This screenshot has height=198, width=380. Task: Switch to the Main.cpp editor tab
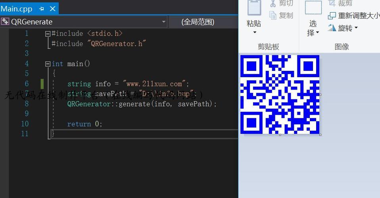17,9
